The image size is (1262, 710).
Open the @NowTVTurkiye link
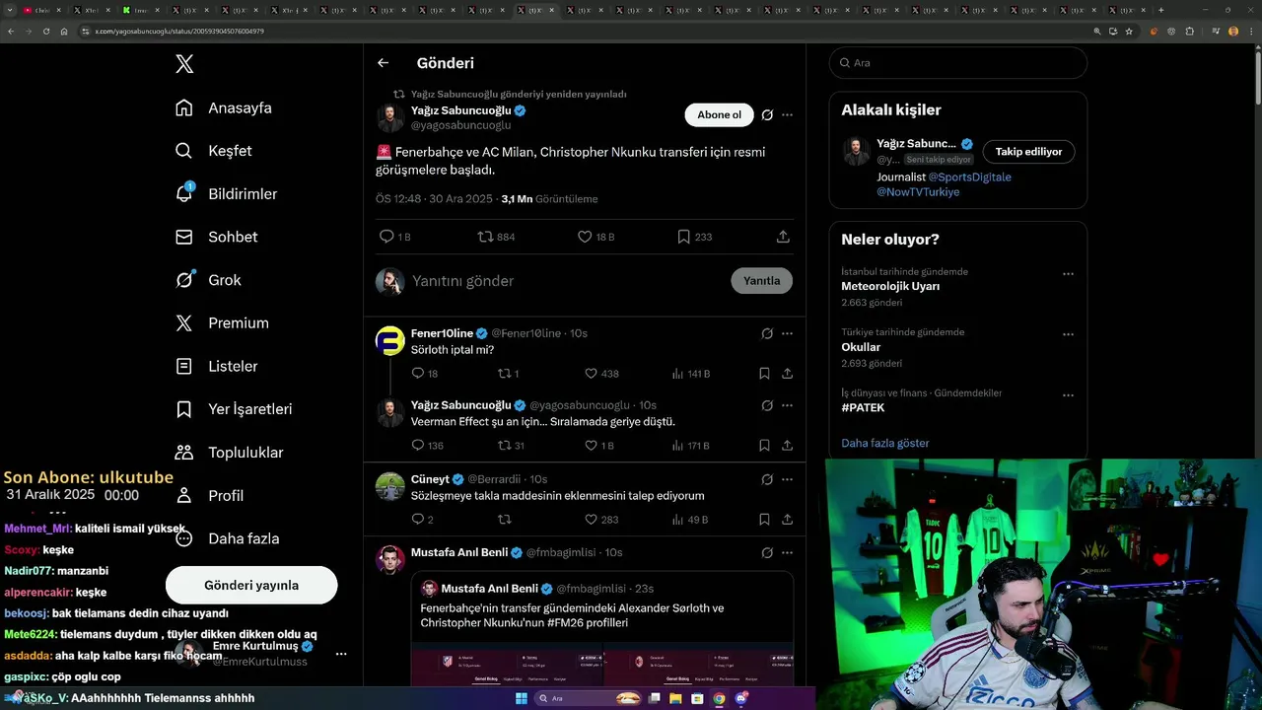tap(918, 192)
